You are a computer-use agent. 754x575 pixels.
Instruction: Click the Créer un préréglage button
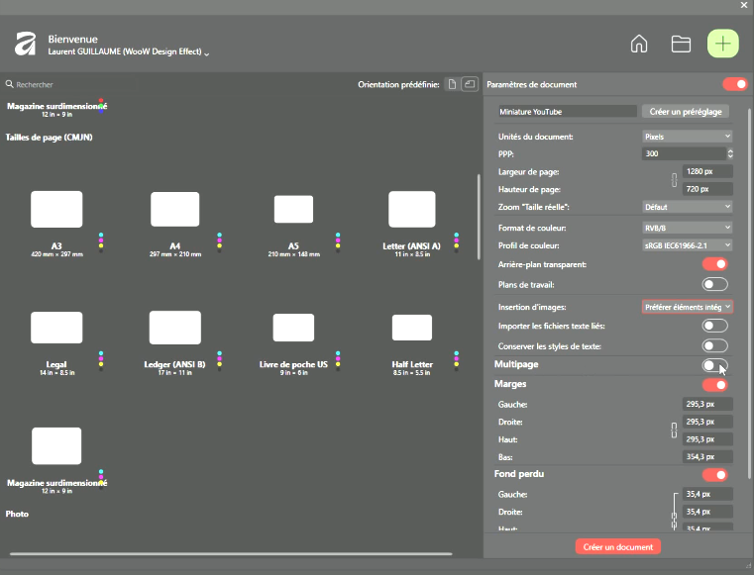[x=687, y=112]
